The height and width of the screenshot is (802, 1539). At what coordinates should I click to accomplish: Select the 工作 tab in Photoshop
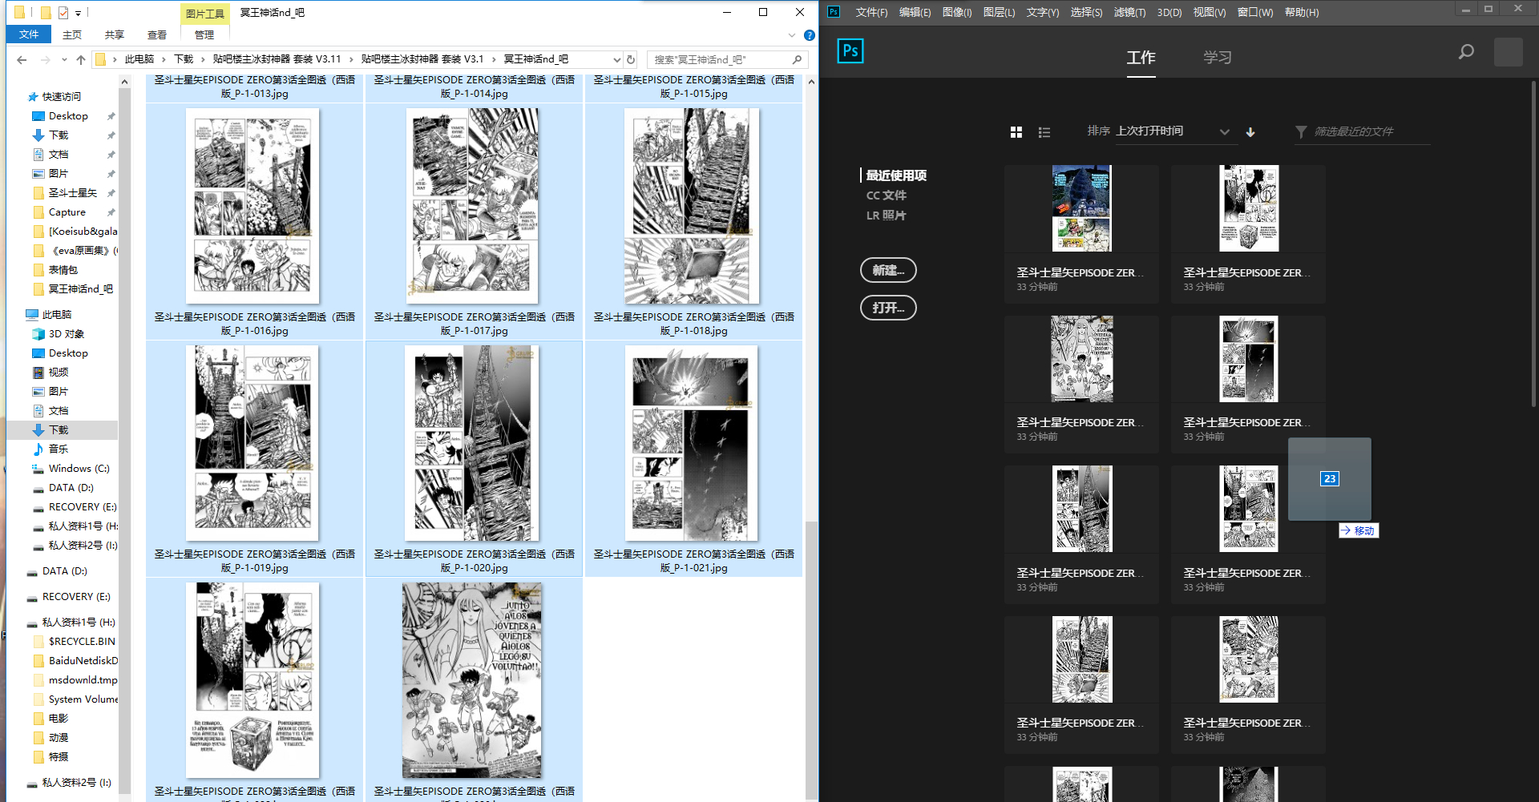[x=1141, y=57]
